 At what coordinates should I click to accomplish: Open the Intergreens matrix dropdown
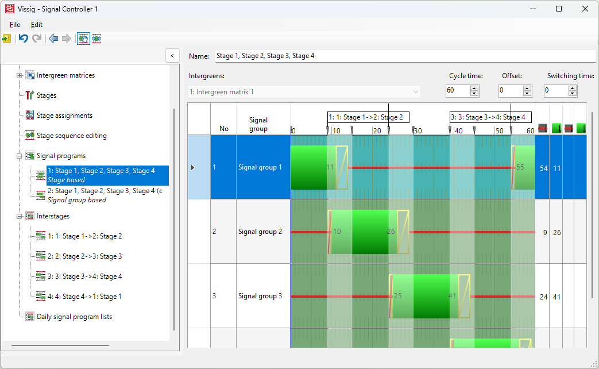point(304,92)
